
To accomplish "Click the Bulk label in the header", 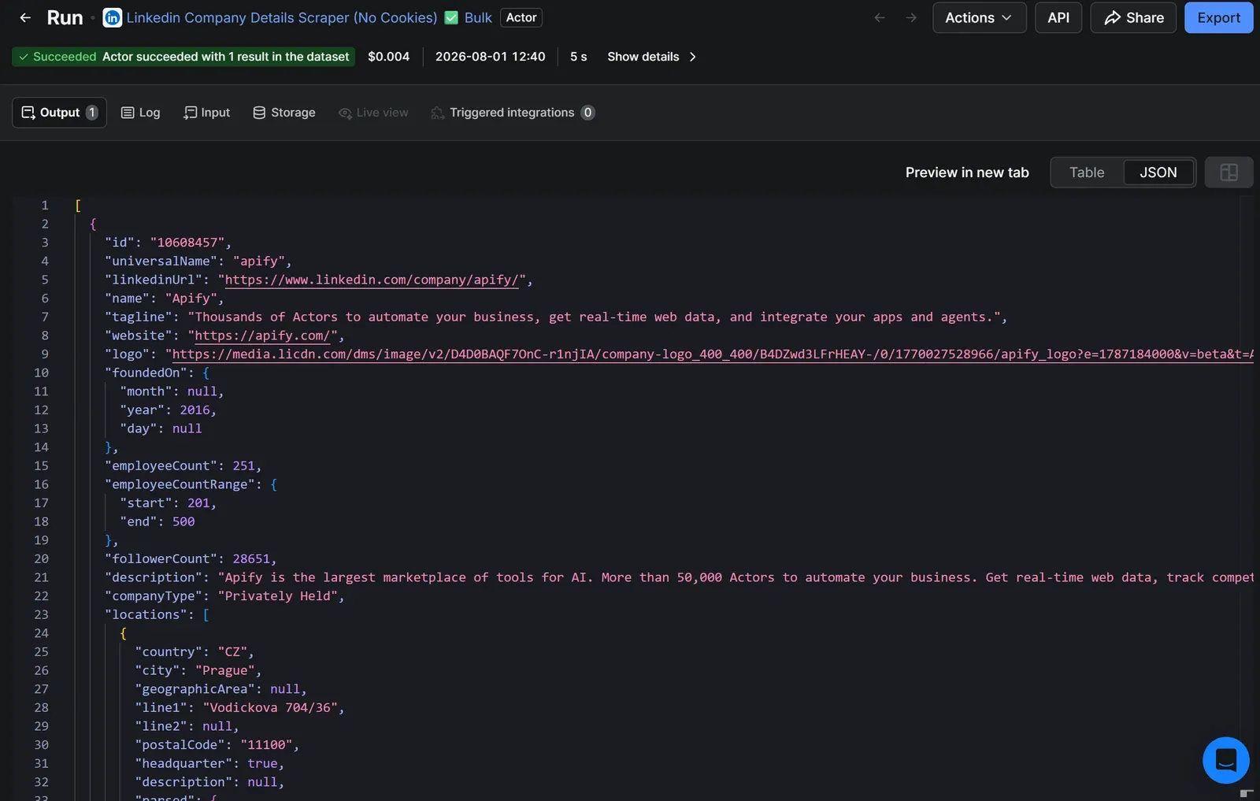I will click(x=478, y=17).
